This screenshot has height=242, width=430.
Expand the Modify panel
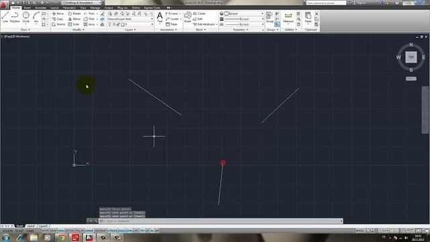click(79, 30)
